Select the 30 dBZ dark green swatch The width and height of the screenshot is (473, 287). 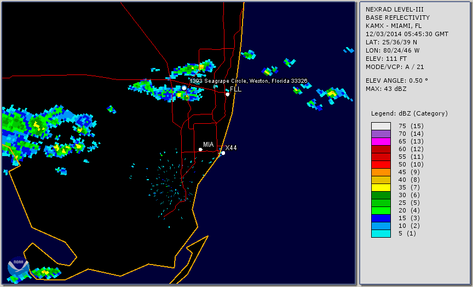tap(381, 195)
